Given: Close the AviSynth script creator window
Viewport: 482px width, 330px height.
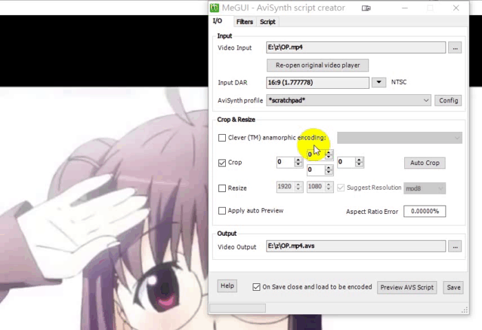Looking at the screenshot, I should click(456, 8).
